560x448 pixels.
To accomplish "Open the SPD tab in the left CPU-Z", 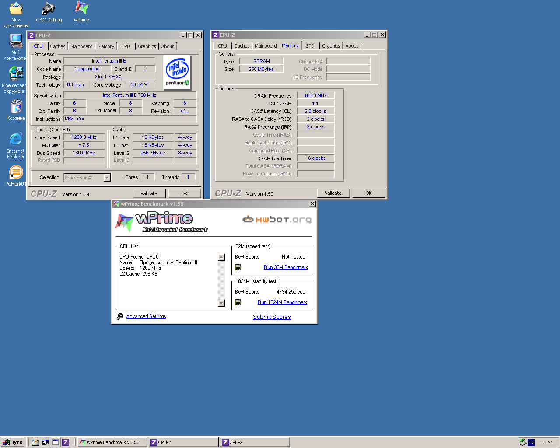I will 126,46.
